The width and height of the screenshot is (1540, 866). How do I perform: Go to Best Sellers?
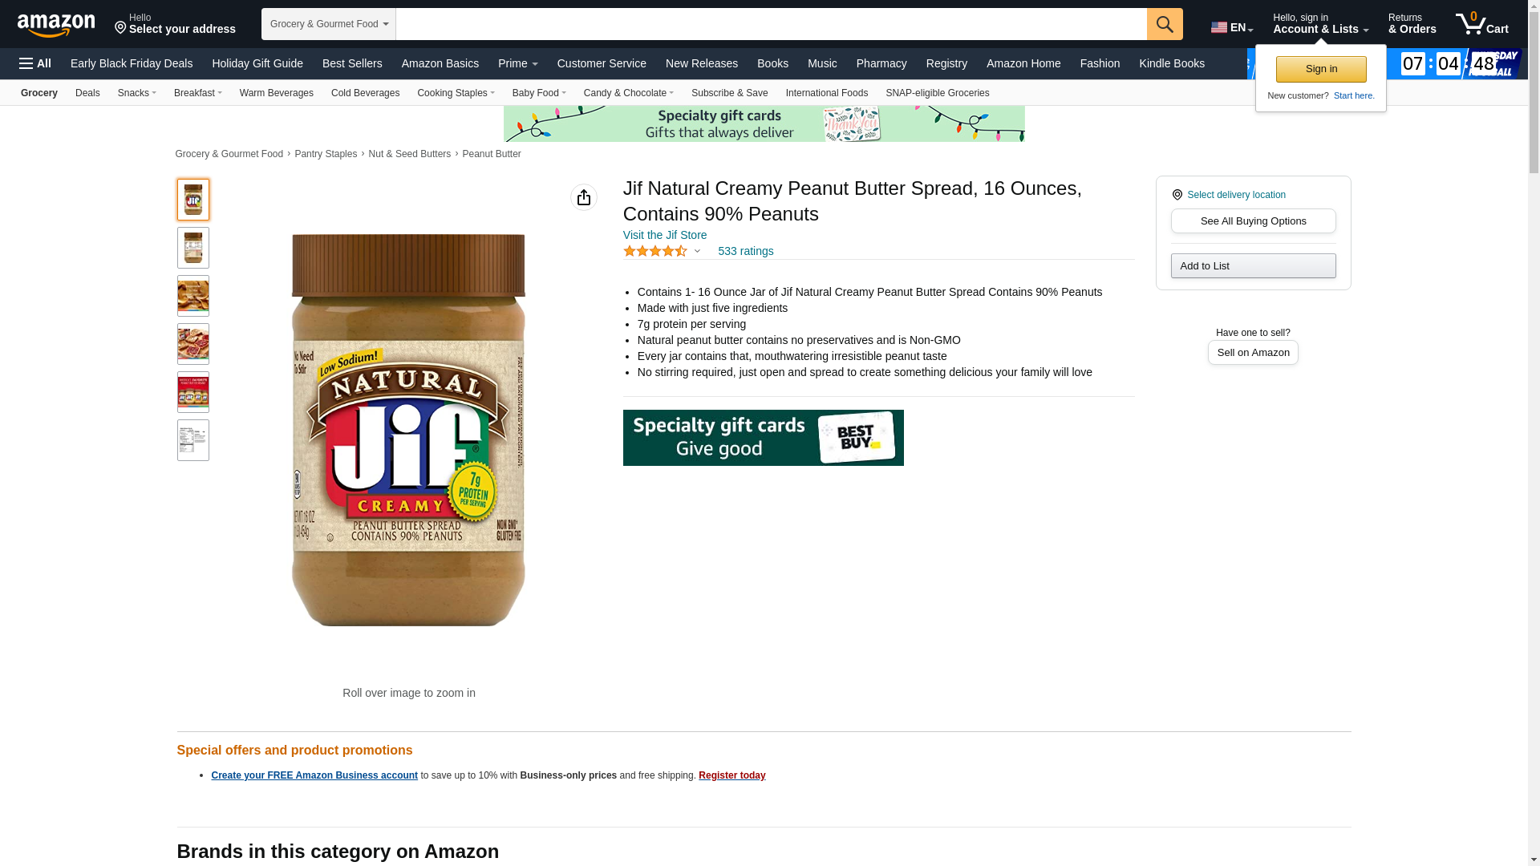352,63
